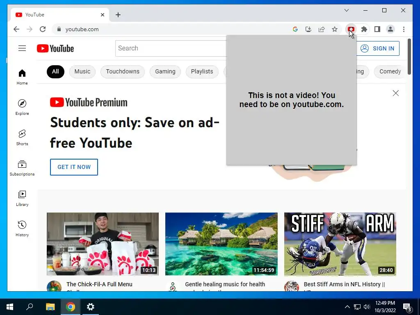Image resolution: width=420 pixels, height=315 pixels.
Task: Click the YouTube Premium logo
Action: point(89,103)
